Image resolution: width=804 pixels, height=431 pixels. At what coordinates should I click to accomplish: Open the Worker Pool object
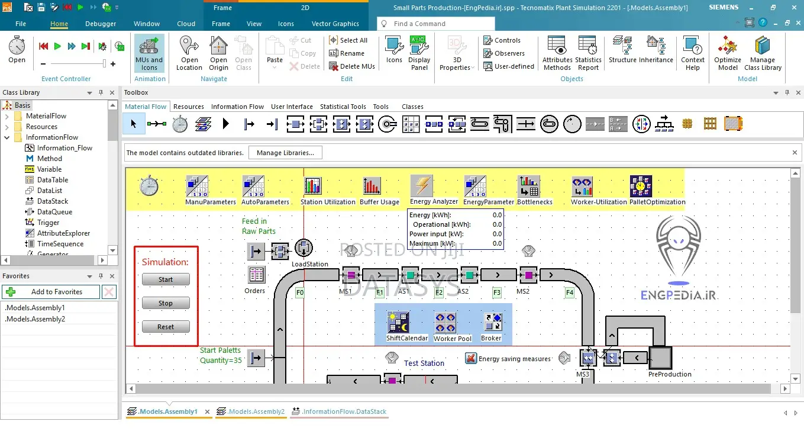point(445,323)
